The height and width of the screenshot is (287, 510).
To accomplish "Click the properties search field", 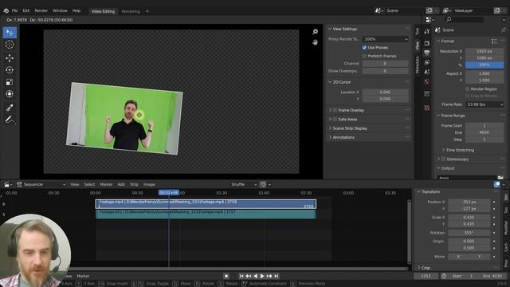I will (x=465, y=19).
